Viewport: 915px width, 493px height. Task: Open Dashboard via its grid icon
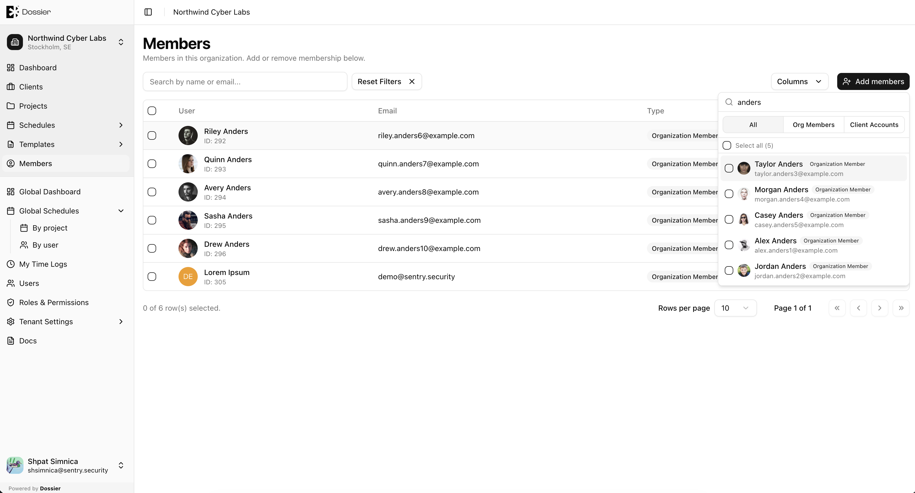point(11,67)
